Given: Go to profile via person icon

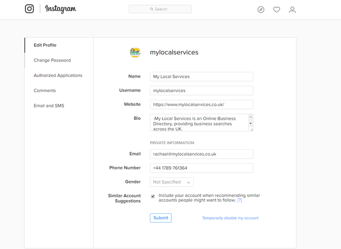Looking at the screenshot, I should 292,10.
